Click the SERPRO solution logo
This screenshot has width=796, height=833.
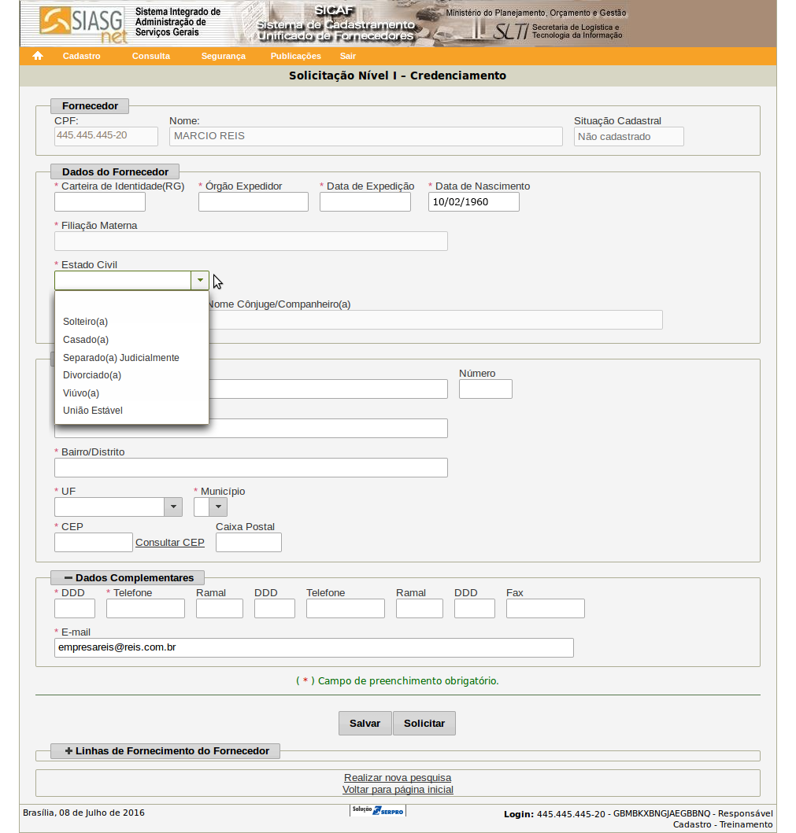(x=378, y=811)
